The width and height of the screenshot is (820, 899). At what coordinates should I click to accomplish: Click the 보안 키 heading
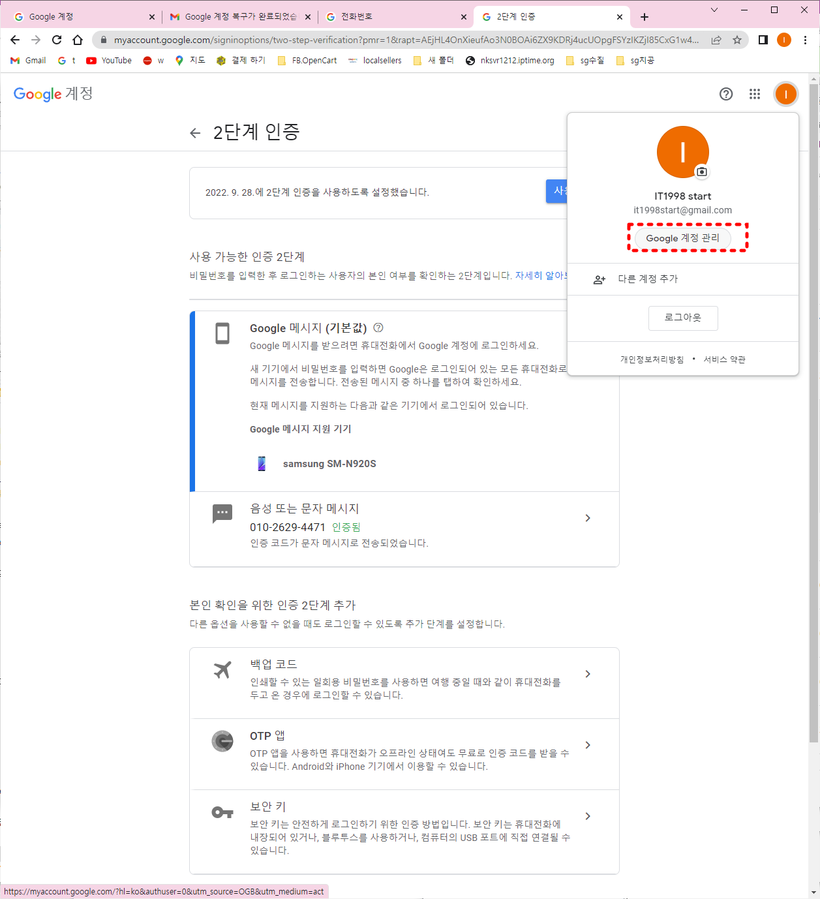(268, 807)
